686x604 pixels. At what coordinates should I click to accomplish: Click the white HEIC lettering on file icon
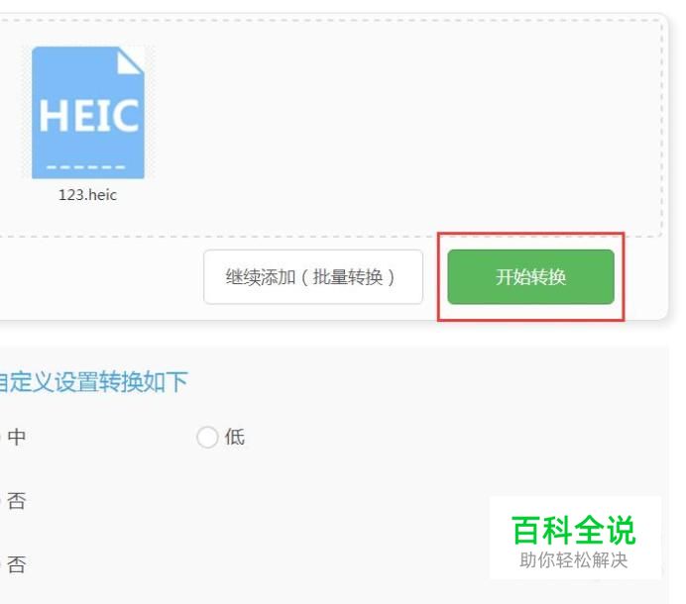click(89, 116)
